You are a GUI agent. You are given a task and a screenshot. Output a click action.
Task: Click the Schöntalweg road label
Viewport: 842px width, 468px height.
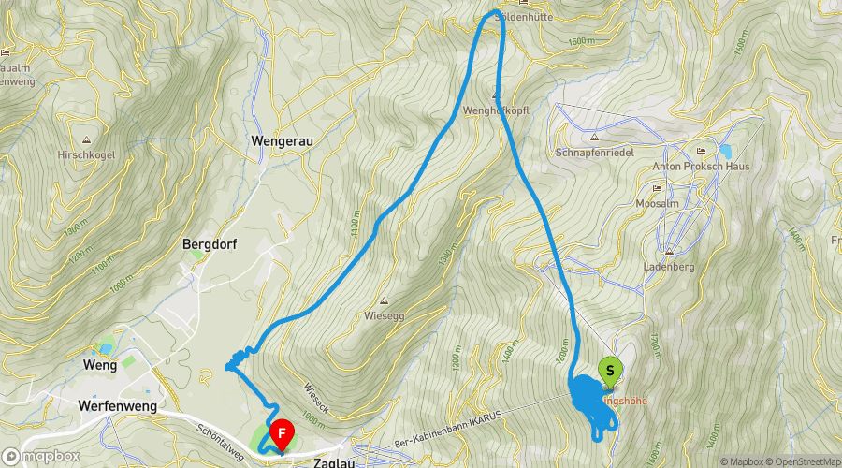tap(220, 443)
